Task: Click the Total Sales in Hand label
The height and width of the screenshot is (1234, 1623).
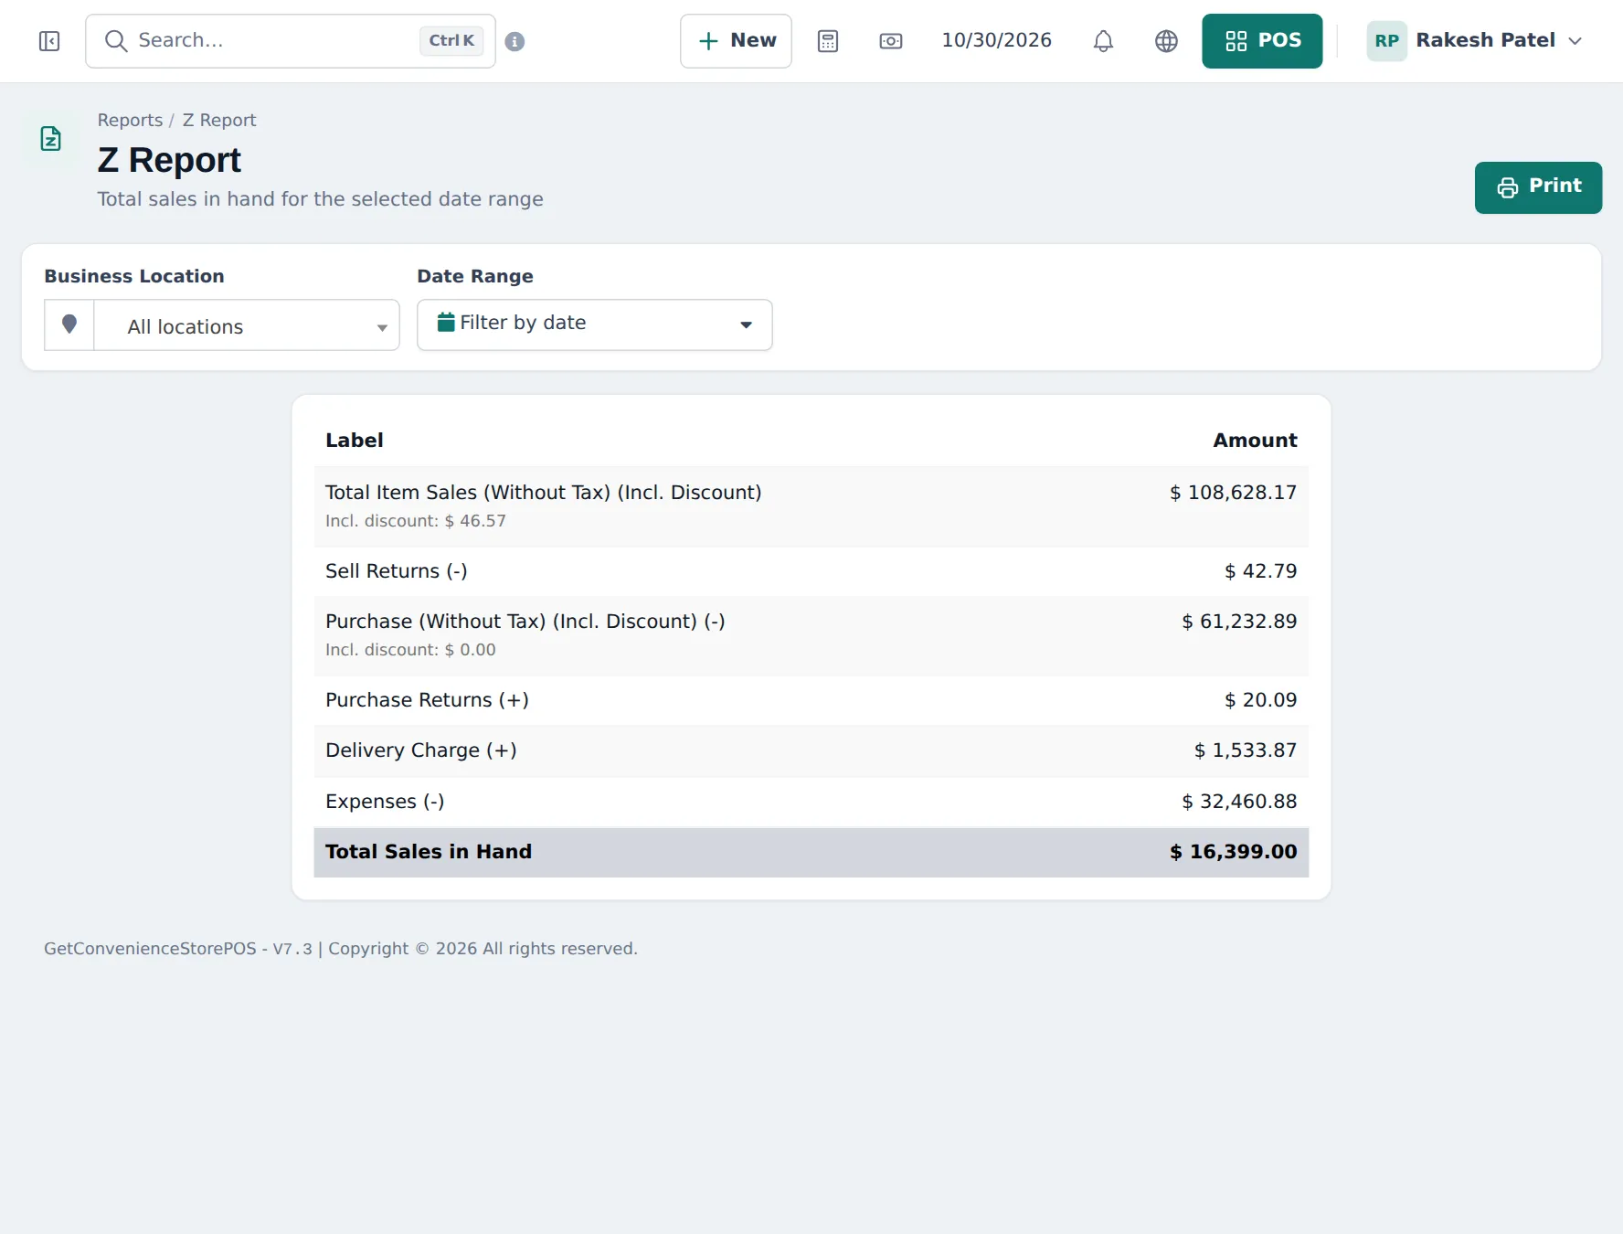Action: pos(428,851)
